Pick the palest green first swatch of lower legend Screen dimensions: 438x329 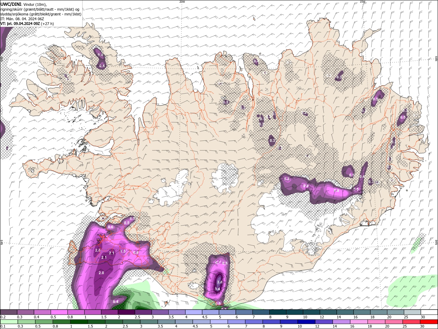pyautogui.click(x=9, y=322)
